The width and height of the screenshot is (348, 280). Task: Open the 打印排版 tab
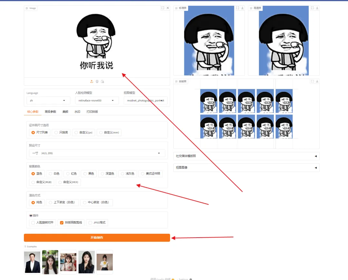pyautogui.click(x=92, y=112)
